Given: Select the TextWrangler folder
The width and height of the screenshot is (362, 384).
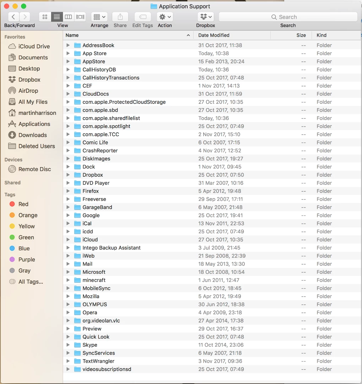Looking at the screenshot, I should click(212, 361).
